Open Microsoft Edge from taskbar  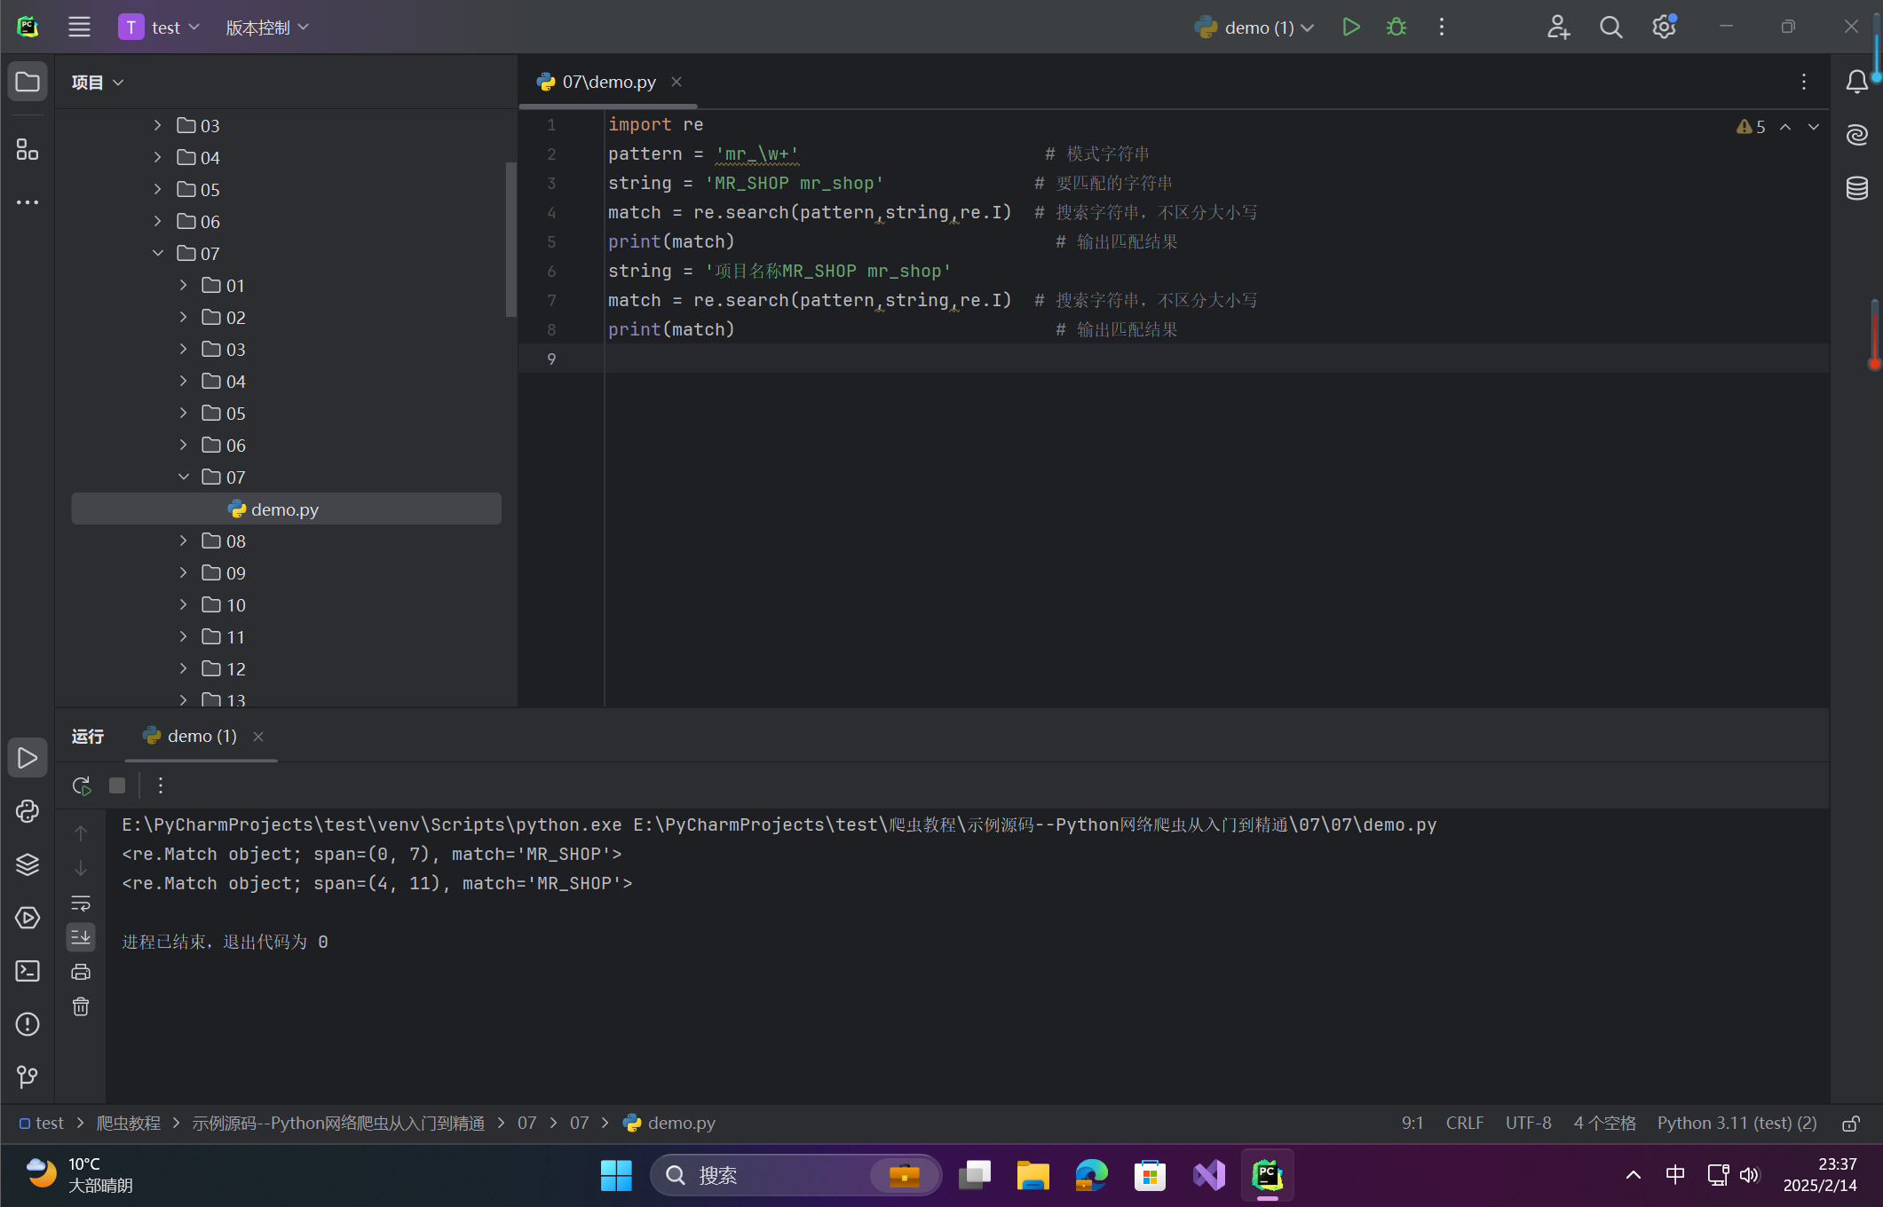click(x=1091, y=1175)
